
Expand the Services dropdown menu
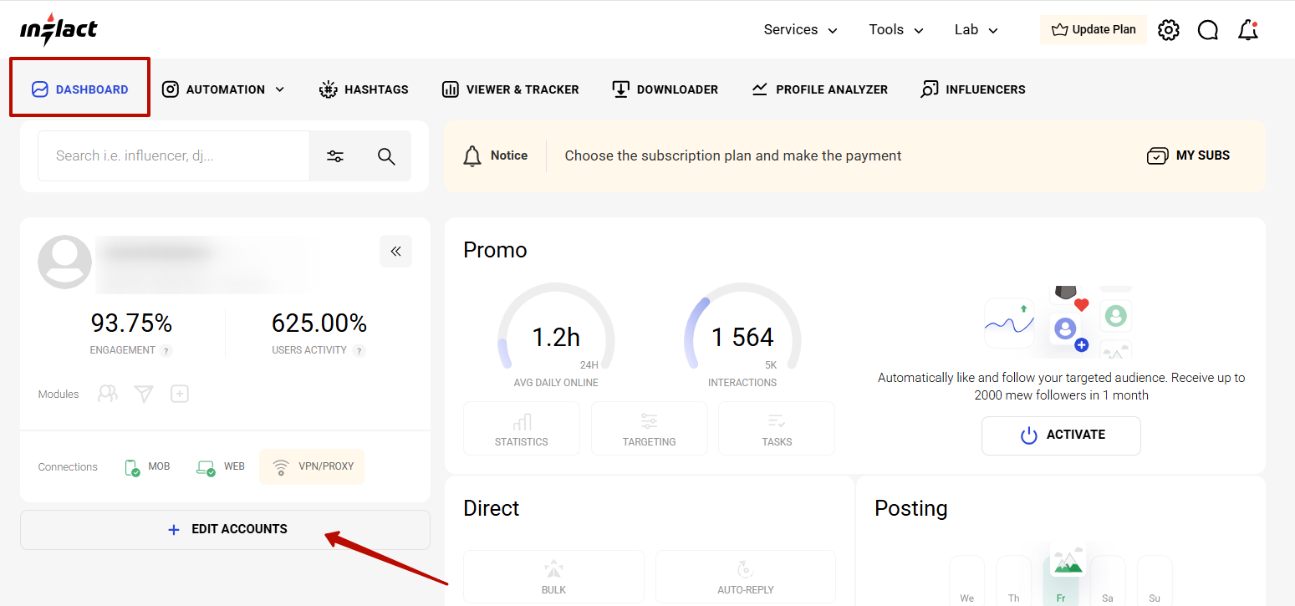(x=800, y=30)
